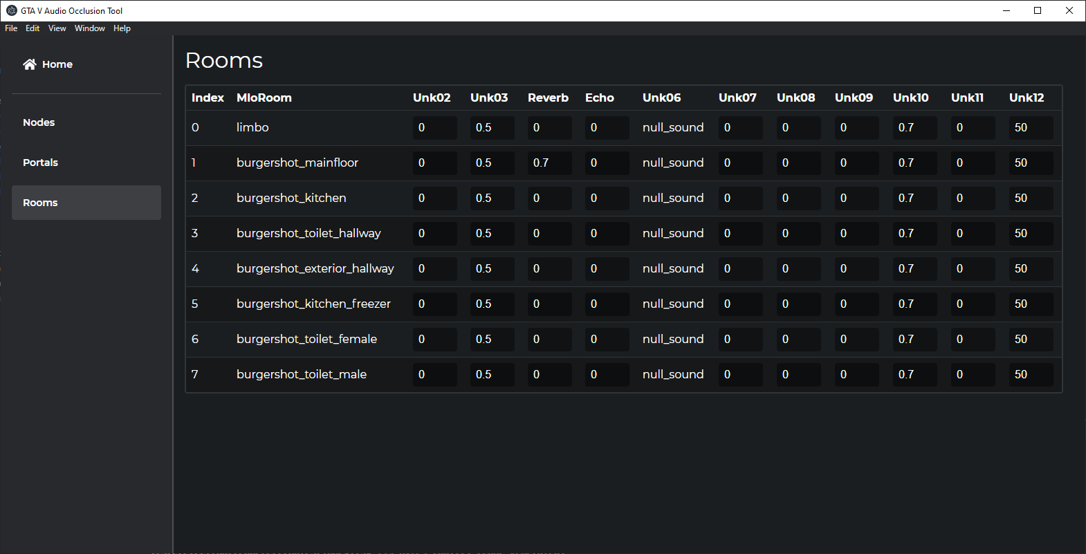Screen dimensions: 1086x554
Task: Click the Home label in sidebar
Action: [x=57, y=64]
